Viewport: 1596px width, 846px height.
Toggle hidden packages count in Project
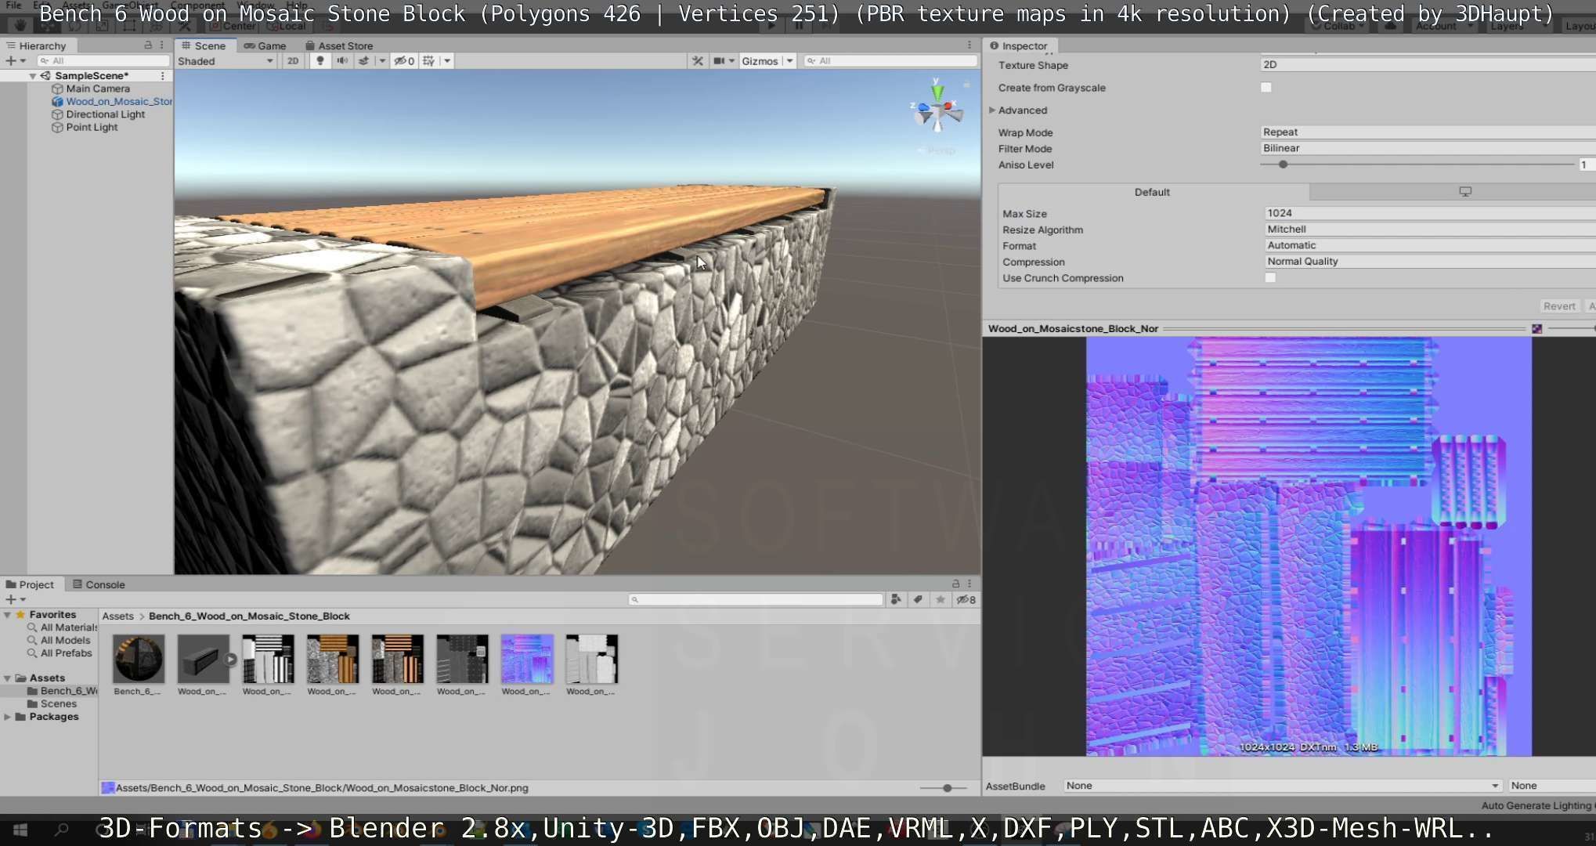click(x=966, y=599)
